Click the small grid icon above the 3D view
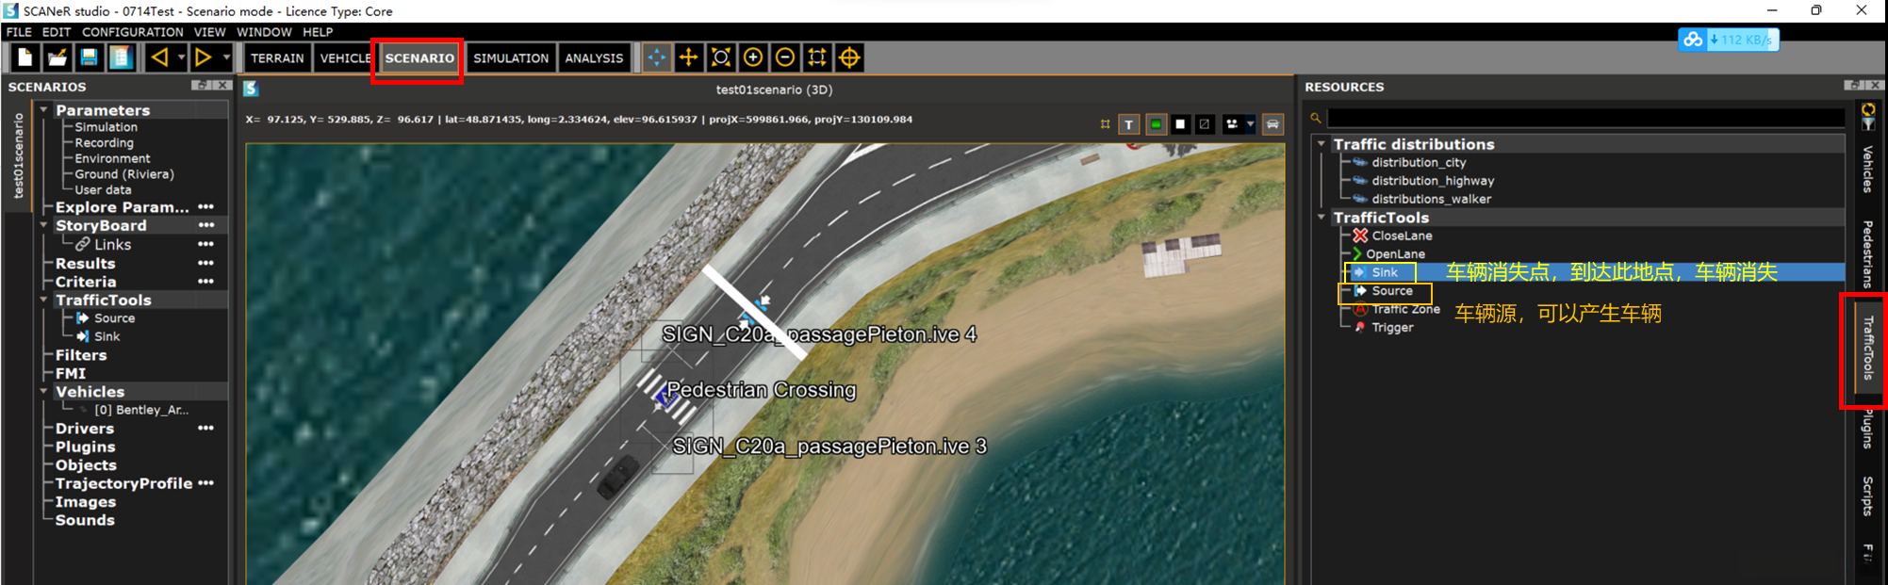 coord(1105,124)
